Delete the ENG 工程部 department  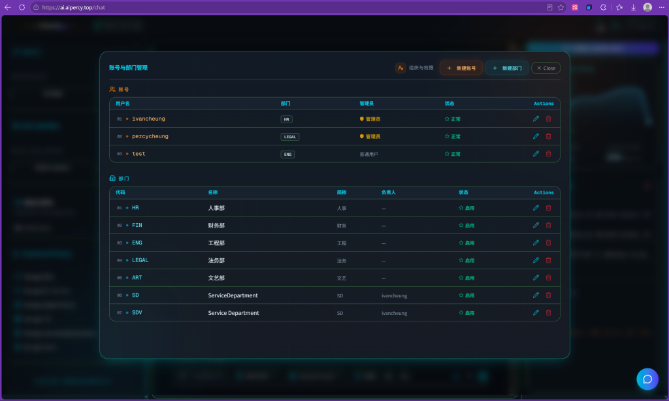pyautogui.click(x=549, y=243)
